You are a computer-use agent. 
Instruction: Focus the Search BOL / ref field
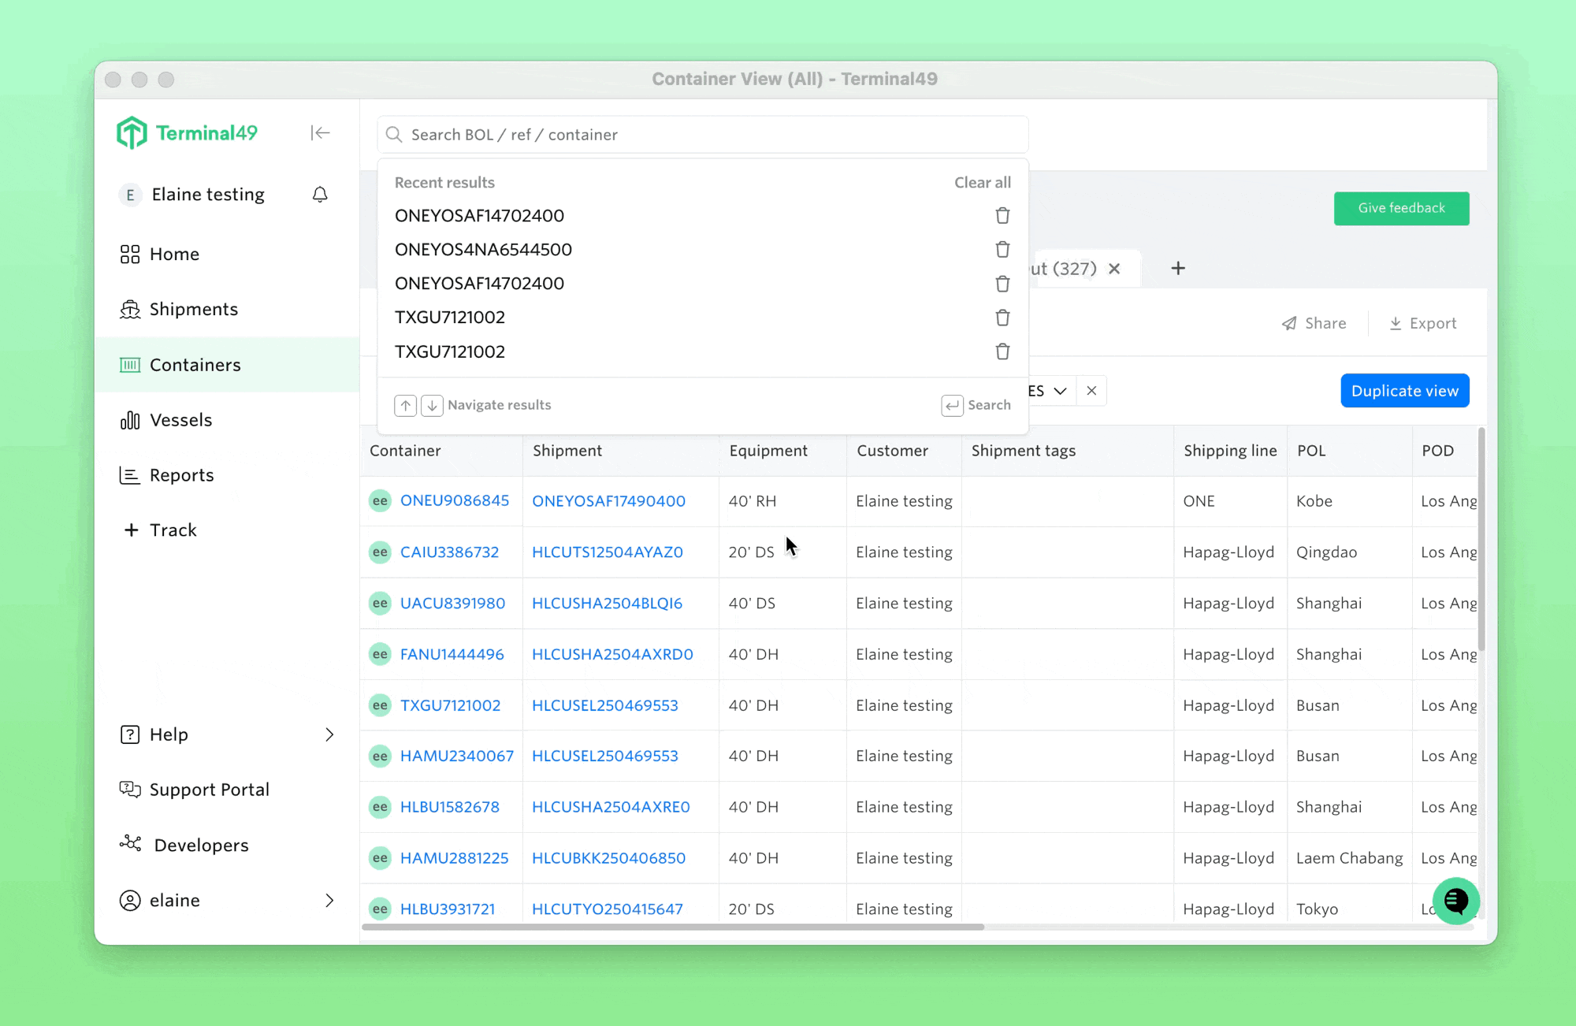point(701,135)
